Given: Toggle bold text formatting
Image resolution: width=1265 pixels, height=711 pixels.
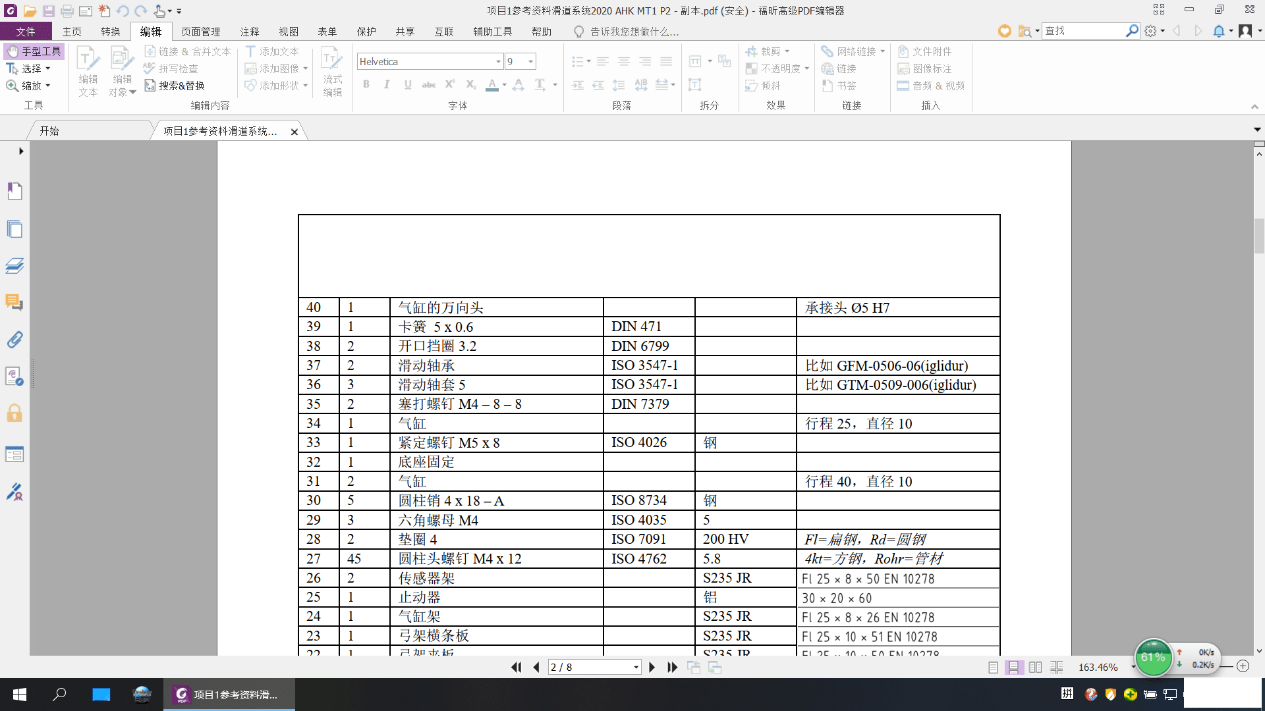Looking at the screenshot, I should (x=366, y=84).
